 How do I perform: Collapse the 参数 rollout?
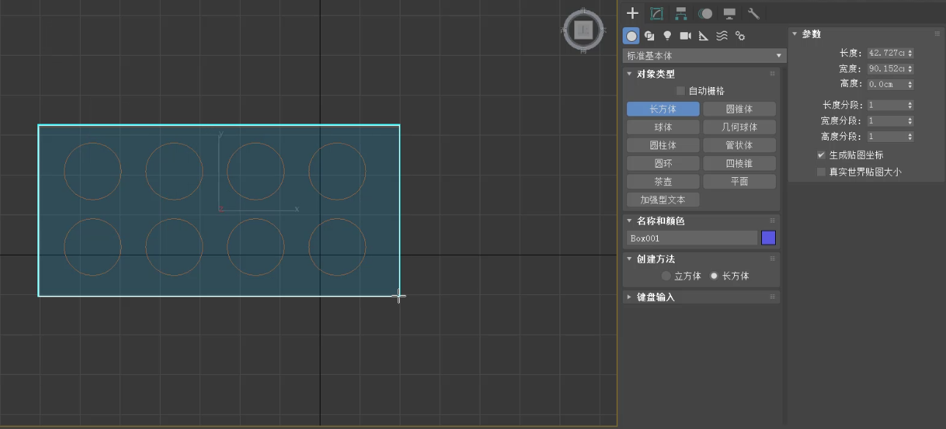point(810,34)
